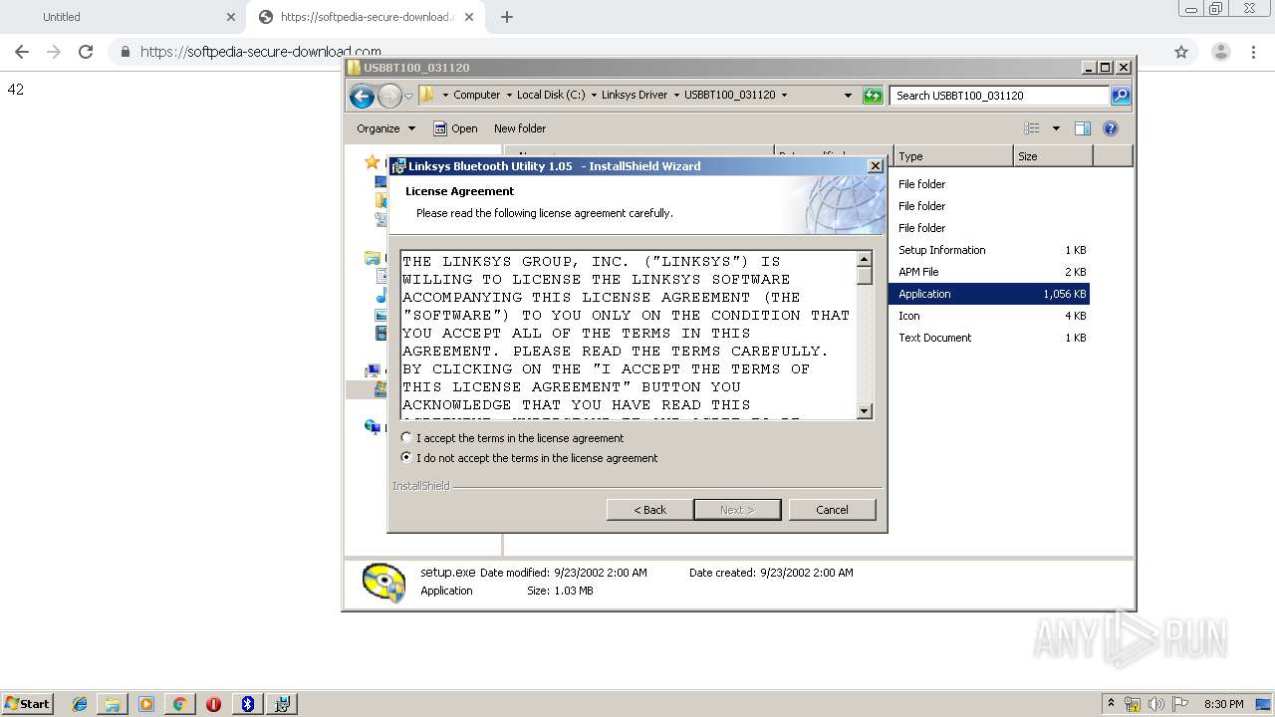Open address bar history dropdown
The image size is (1275, 717).
[x=848, y=96]
